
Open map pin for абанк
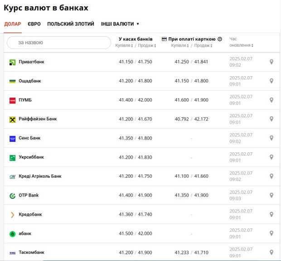pyautogui.click(x=271, y=233)
